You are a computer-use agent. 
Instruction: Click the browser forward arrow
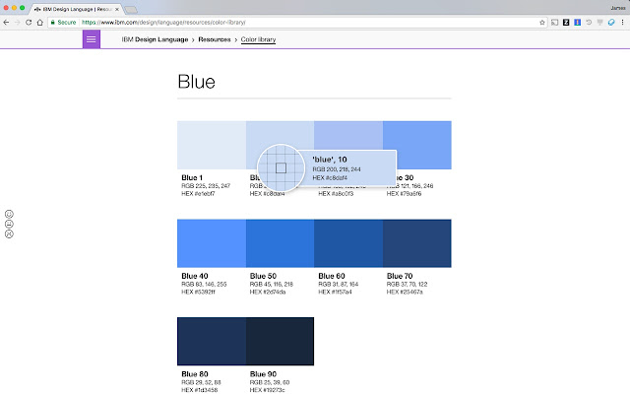pos(18,23)
